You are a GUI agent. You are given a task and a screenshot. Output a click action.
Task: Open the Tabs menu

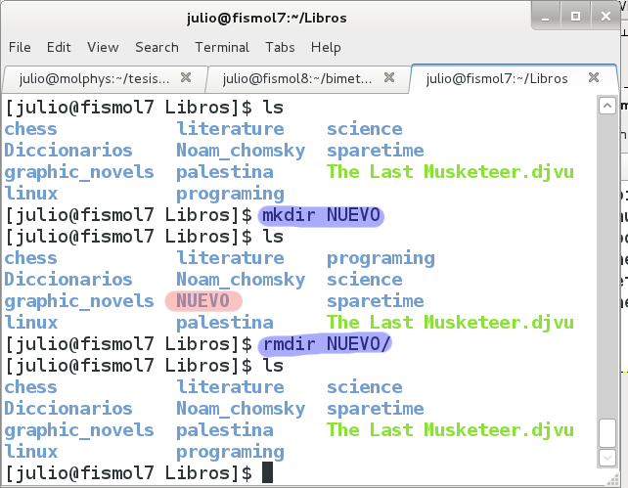tap(280, 47)
